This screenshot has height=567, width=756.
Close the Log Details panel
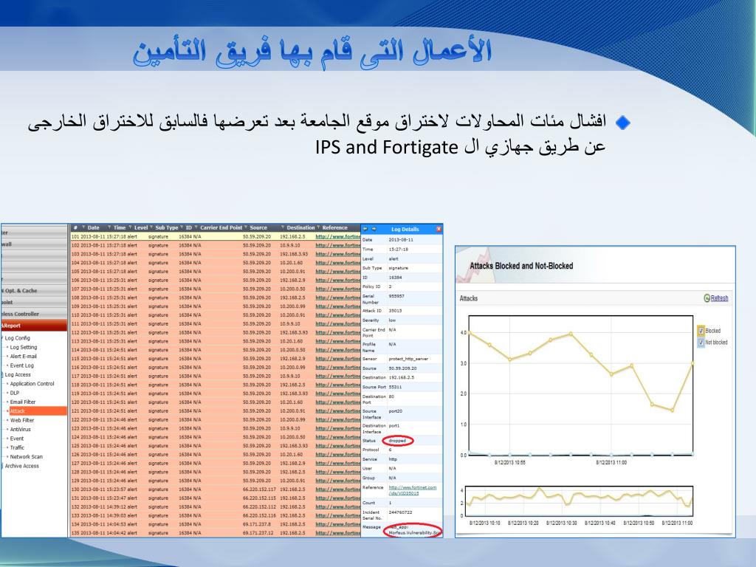point(439,229)
